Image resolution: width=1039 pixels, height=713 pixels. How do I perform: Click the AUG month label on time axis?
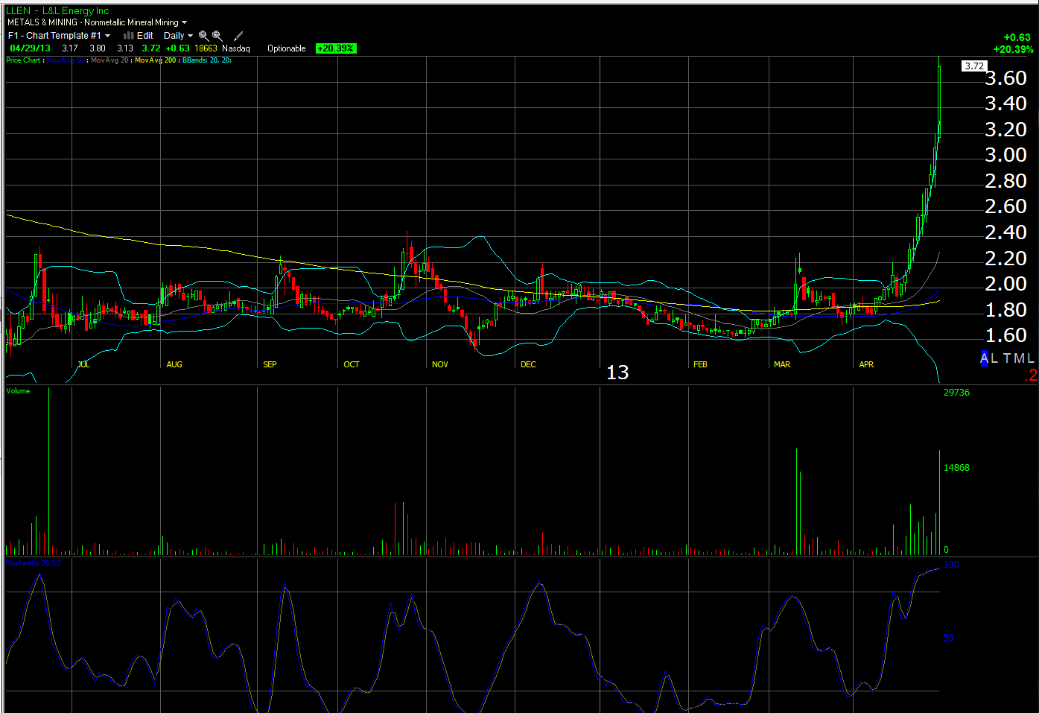click(174, 364)
